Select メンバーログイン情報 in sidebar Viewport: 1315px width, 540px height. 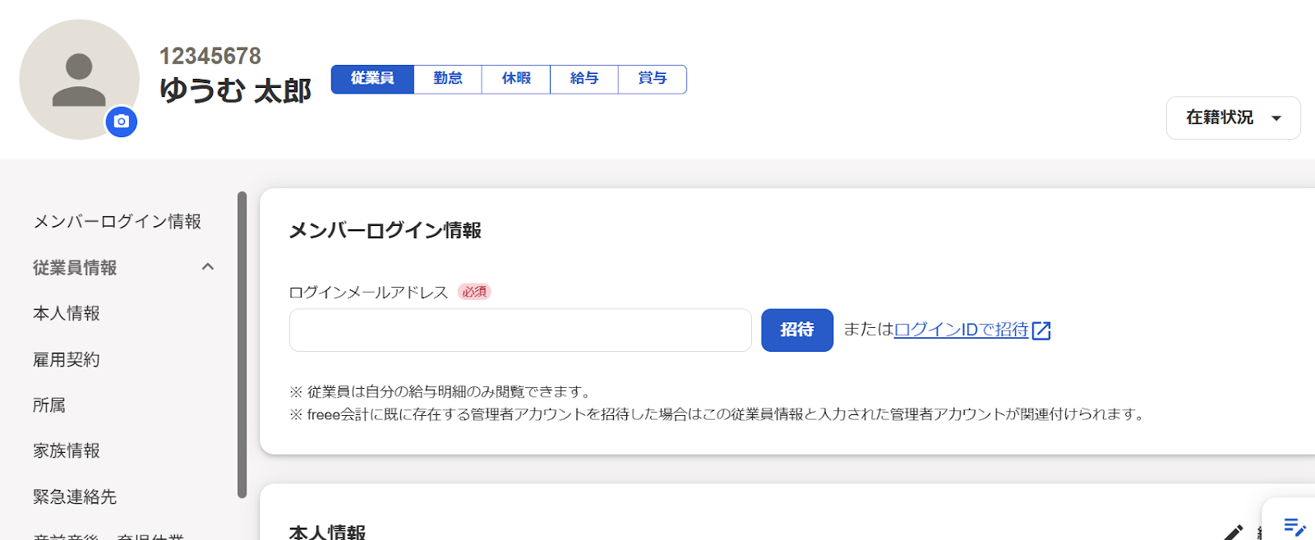pyautogui.click(x=118, y=221)
